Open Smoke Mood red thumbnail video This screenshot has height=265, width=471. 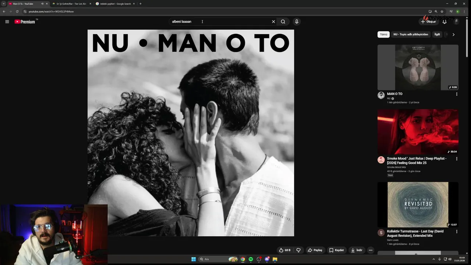[418, 132]
